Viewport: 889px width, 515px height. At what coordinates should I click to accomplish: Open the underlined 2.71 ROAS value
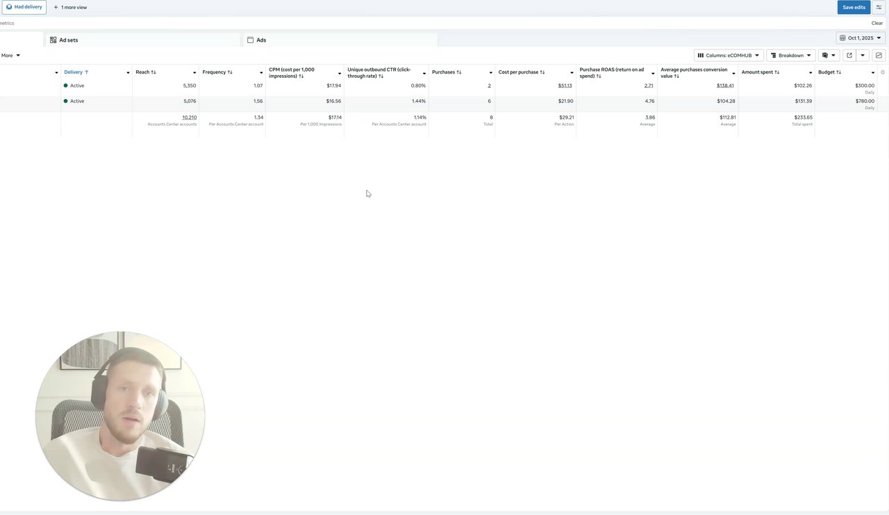[x=649, y=85]
